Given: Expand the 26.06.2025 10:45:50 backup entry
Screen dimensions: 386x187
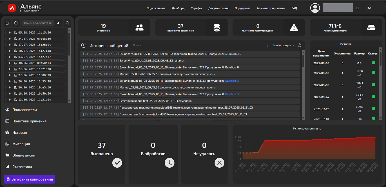Looking at the screenshot, I should tap(10, 87).
